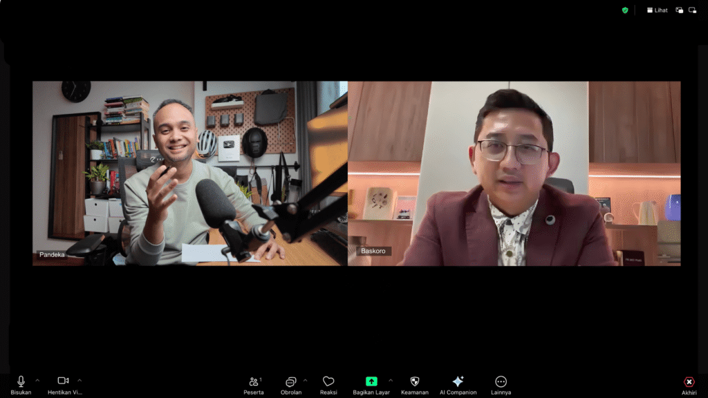Select Baskoro's video tile

(514, 173)
